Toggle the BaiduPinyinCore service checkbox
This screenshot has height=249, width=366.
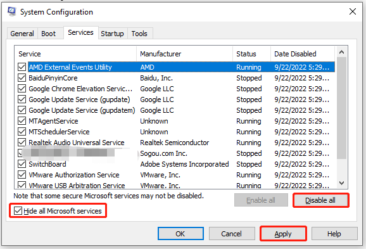click(x=22, y=78)
